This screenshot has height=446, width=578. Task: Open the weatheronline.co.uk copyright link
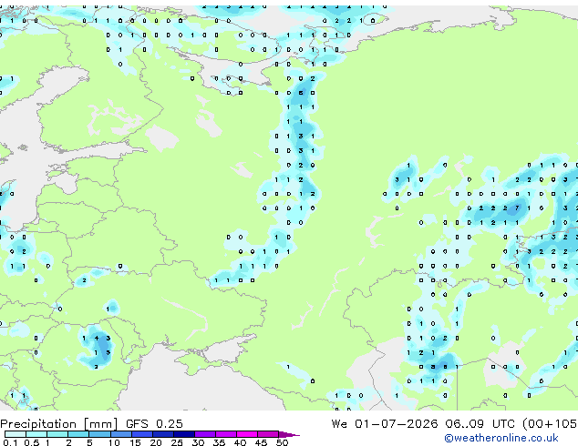point(501,438)
